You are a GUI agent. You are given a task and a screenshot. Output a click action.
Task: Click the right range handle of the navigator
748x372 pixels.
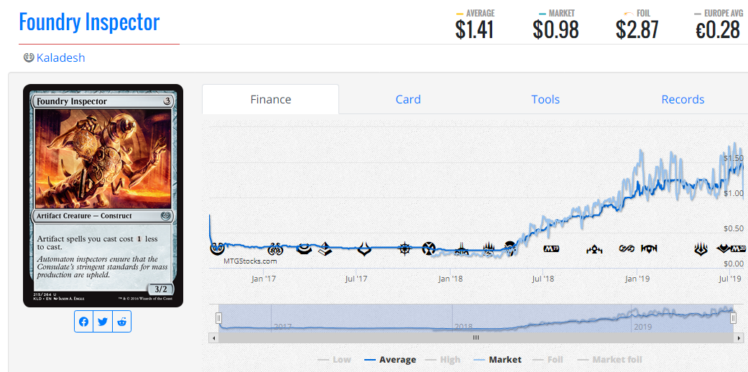tap(733, 317)
